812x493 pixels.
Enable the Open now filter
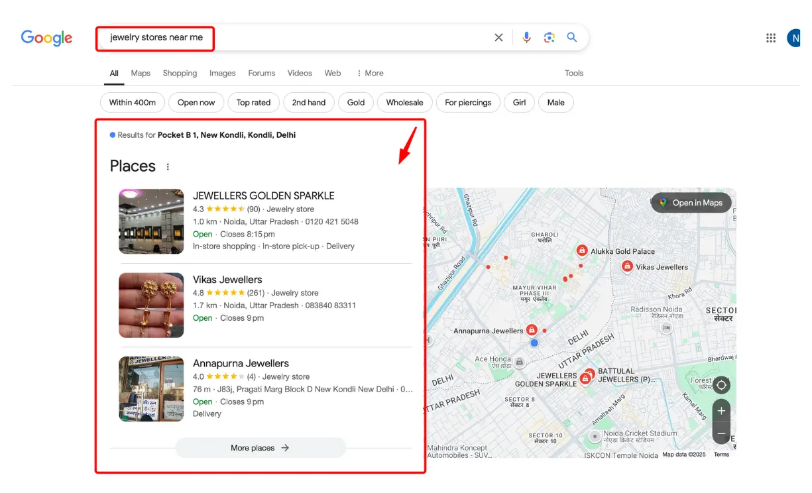tap(196, 102)
